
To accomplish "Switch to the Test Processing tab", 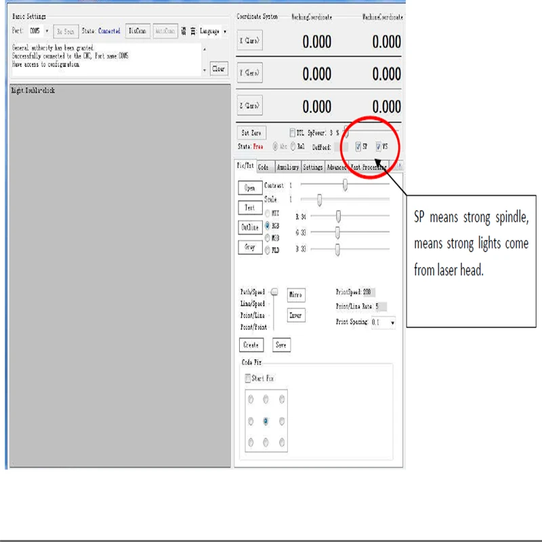I will coord(369,167).
